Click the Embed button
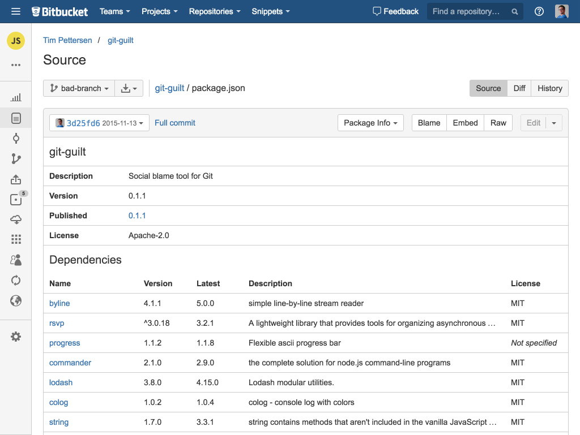The image size is (580, 435). [x=466, y=123]
